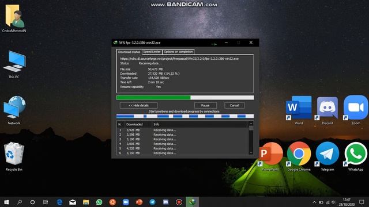Image resolution: width=369 pixels, height=207 pixels.
Task: Open Mail app from taskbar
Action: (x=73, y=202)
